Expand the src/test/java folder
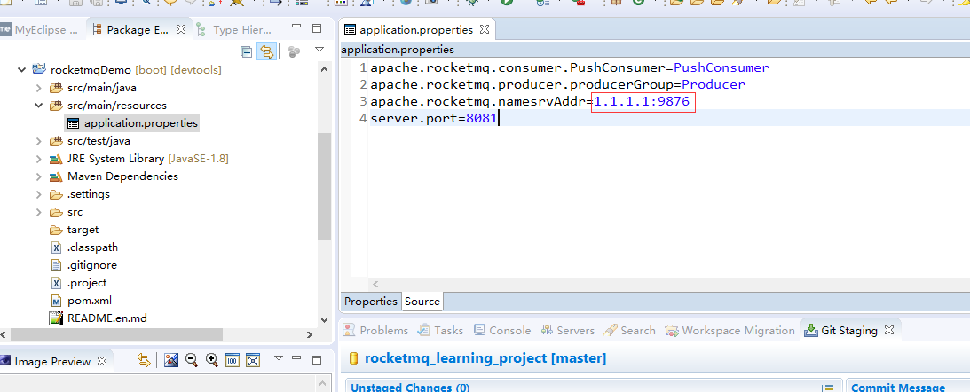Viewport: 970px width, 392px height. [x=38, y=141]
